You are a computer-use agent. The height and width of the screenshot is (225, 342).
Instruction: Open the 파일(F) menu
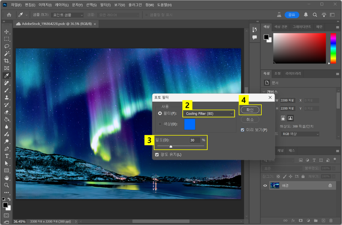pos(16,5)
